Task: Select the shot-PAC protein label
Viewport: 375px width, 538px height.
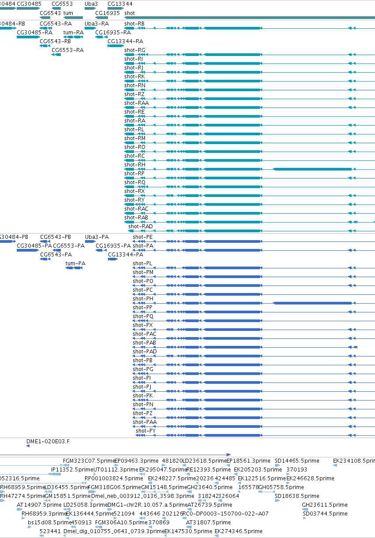Action: pyautogui.click(x=145, y=334)
